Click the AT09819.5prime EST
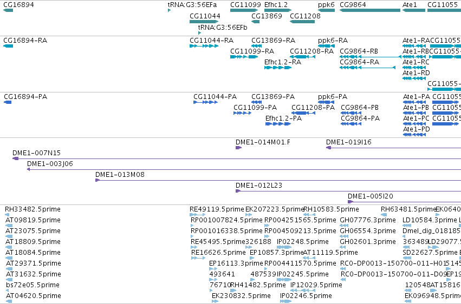Image resolution: width=461 pixels, height=304 pixels. pyautogui.click(x=9, y=226)
